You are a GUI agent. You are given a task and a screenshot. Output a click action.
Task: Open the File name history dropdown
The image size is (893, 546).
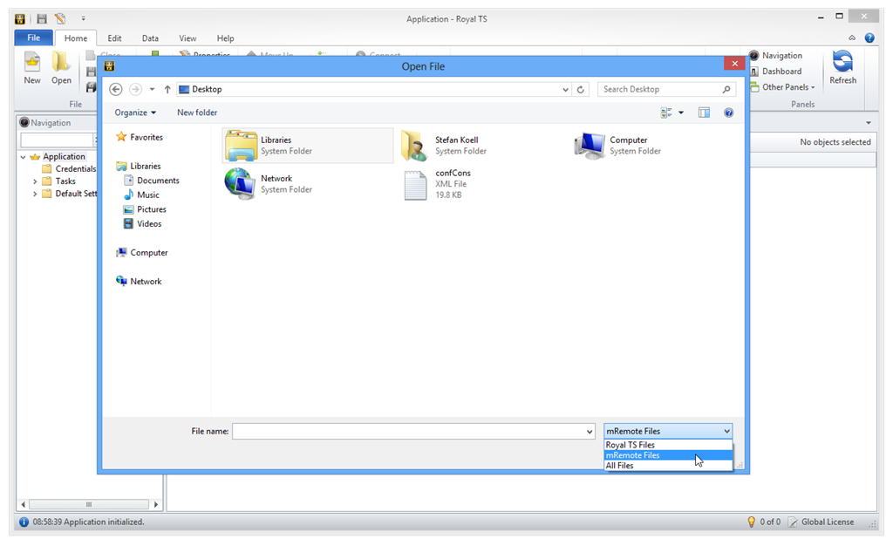pos(590,432)
